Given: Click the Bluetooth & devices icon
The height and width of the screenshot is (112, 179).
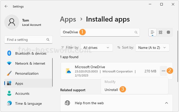Looking at the screenshot, I should point(9,53).
